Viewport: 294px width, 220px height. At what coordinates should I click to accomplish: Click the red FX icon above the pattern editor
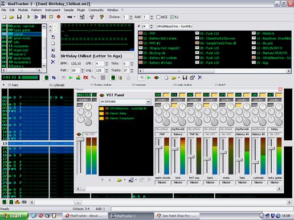coord(85,77)
